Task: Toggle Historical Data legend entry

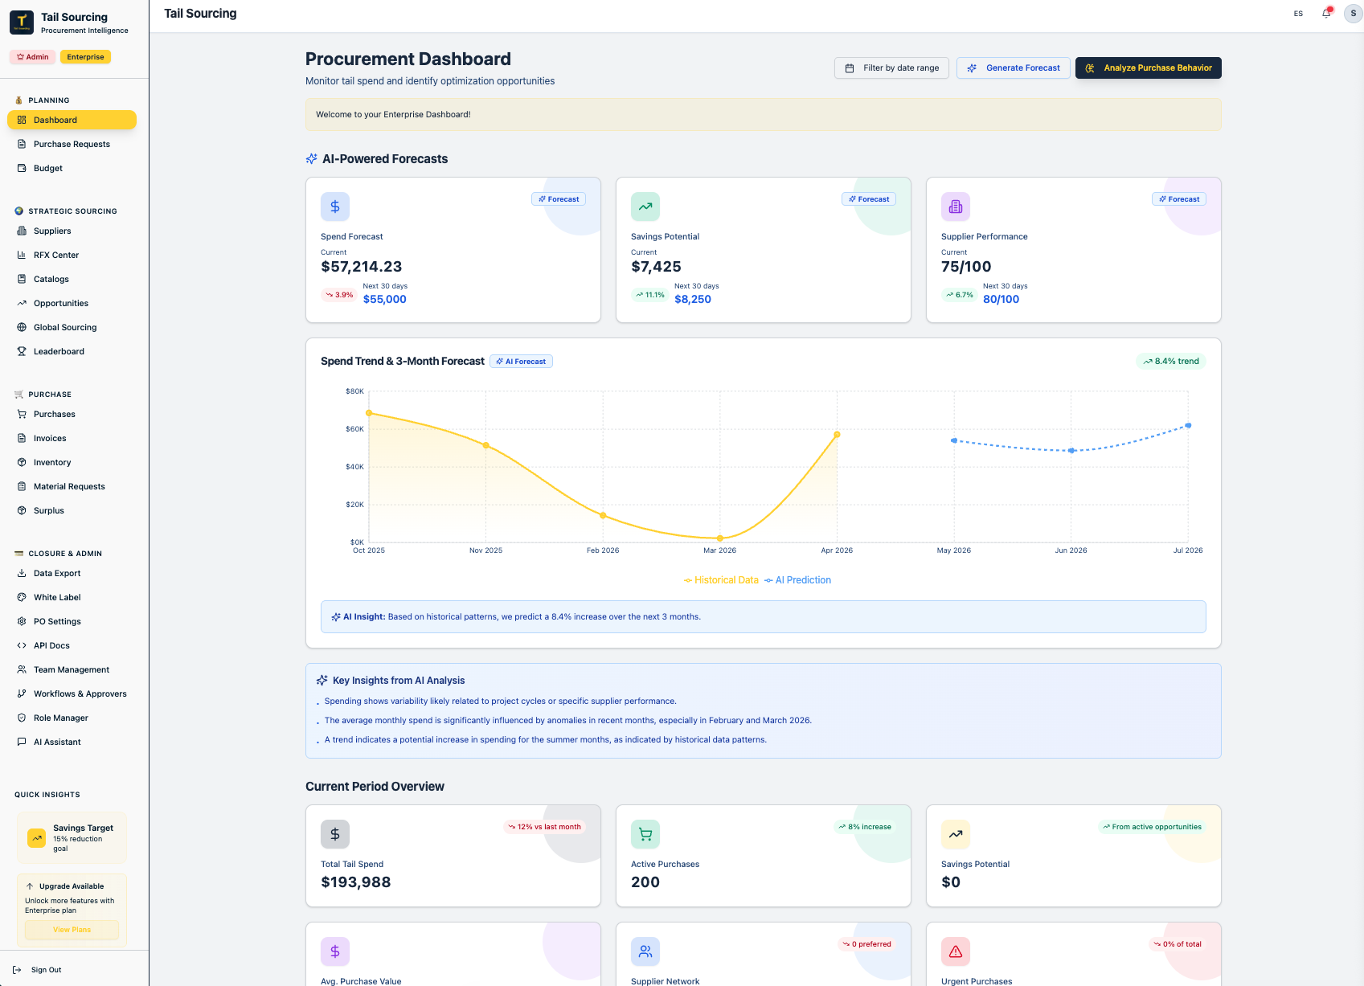Action: tap(721, 580)
